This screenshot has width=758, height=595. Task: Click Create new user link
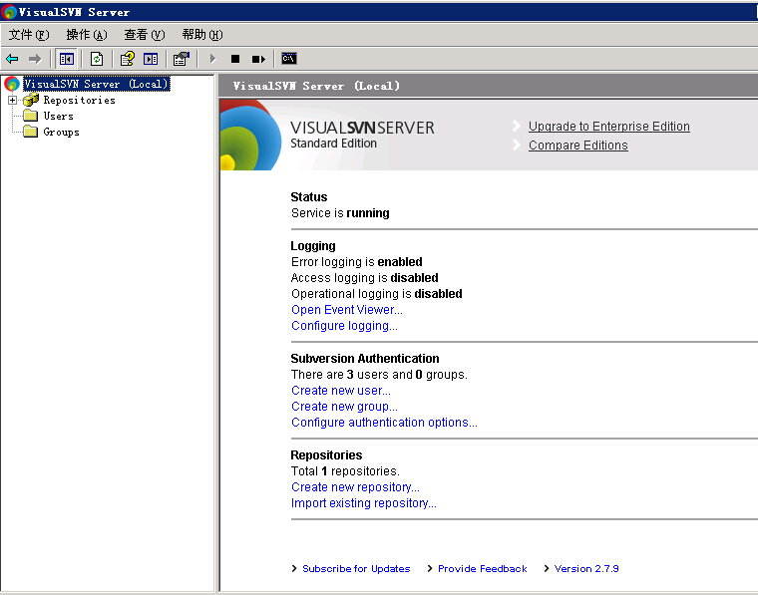click(341, 391)
